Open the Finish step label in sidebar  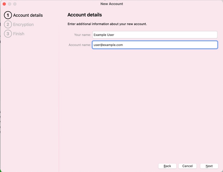(x=19, y=34)
